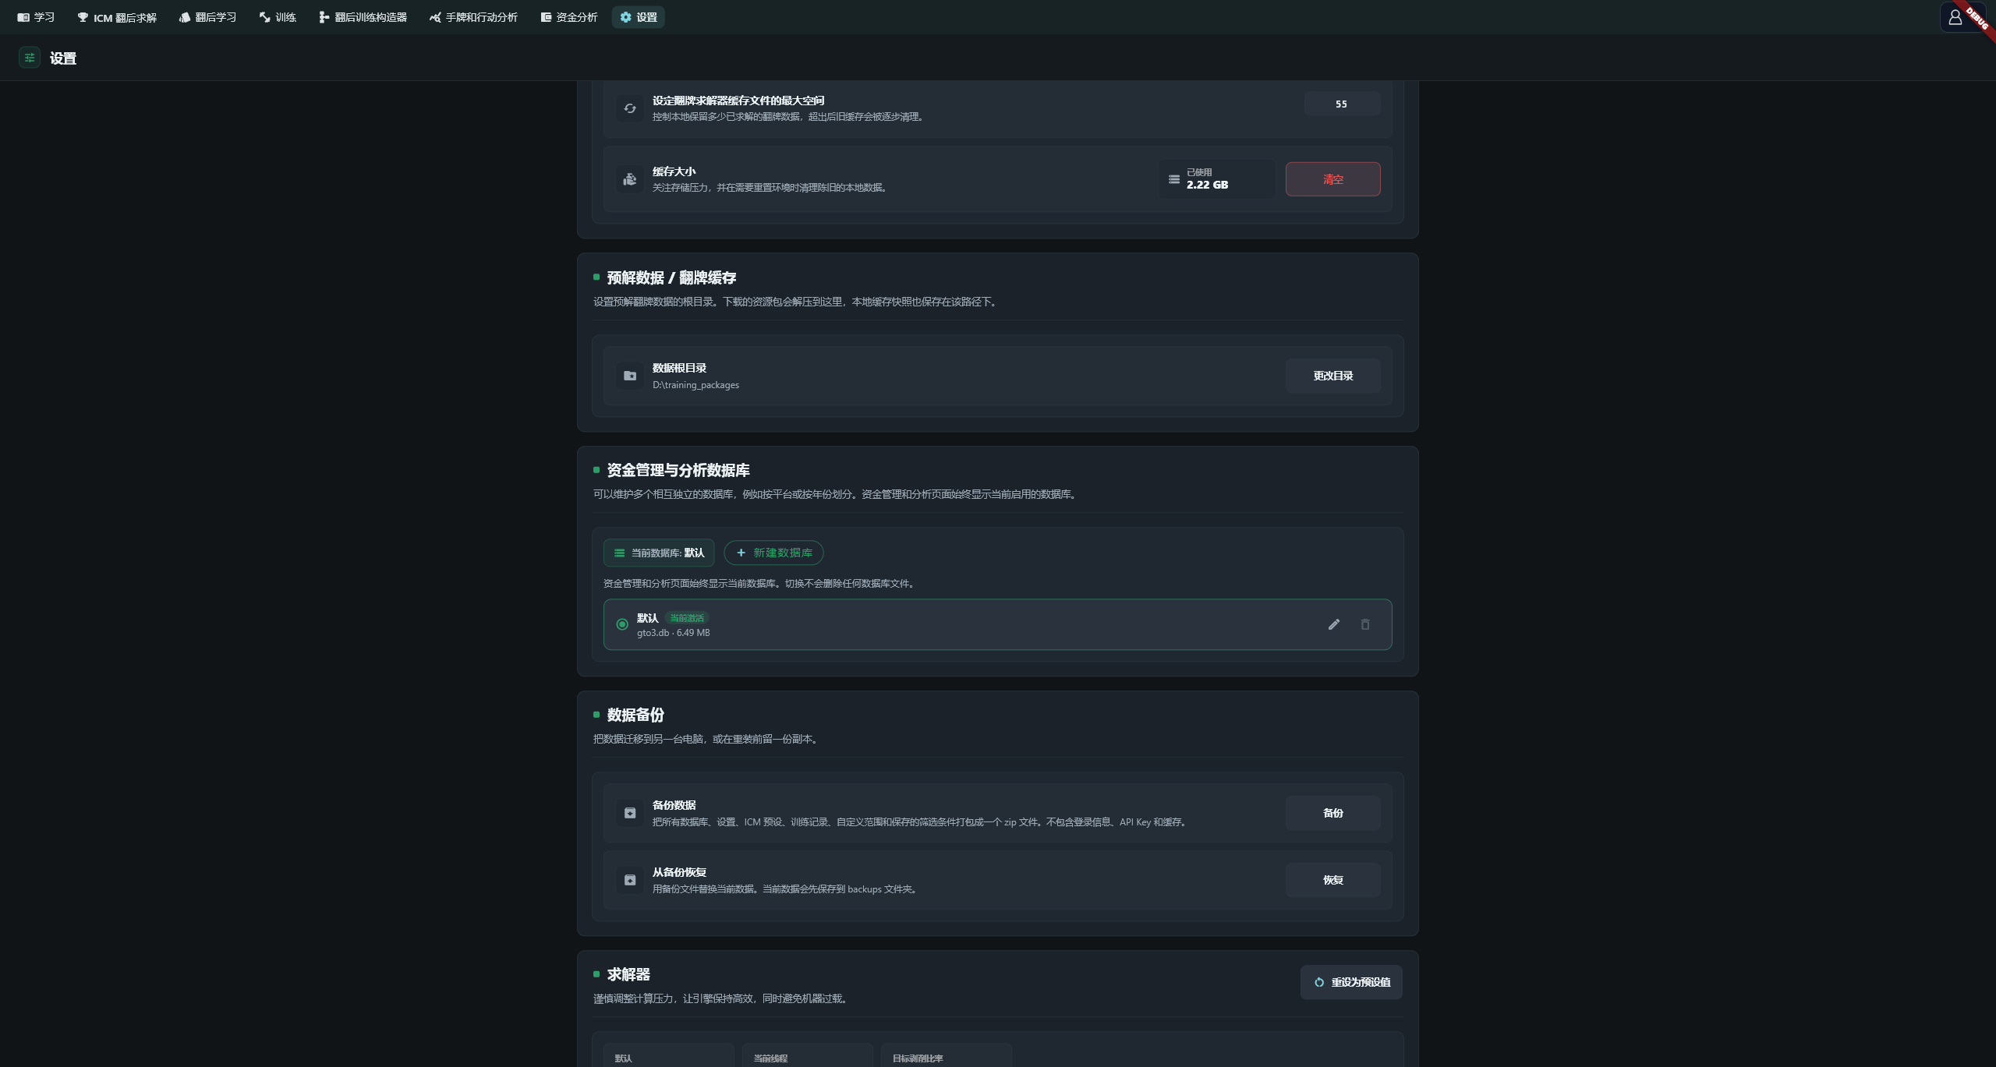Click the 求解器 section heading
This screenshot has height=1067, width=1996.
(x=628, y=975)
